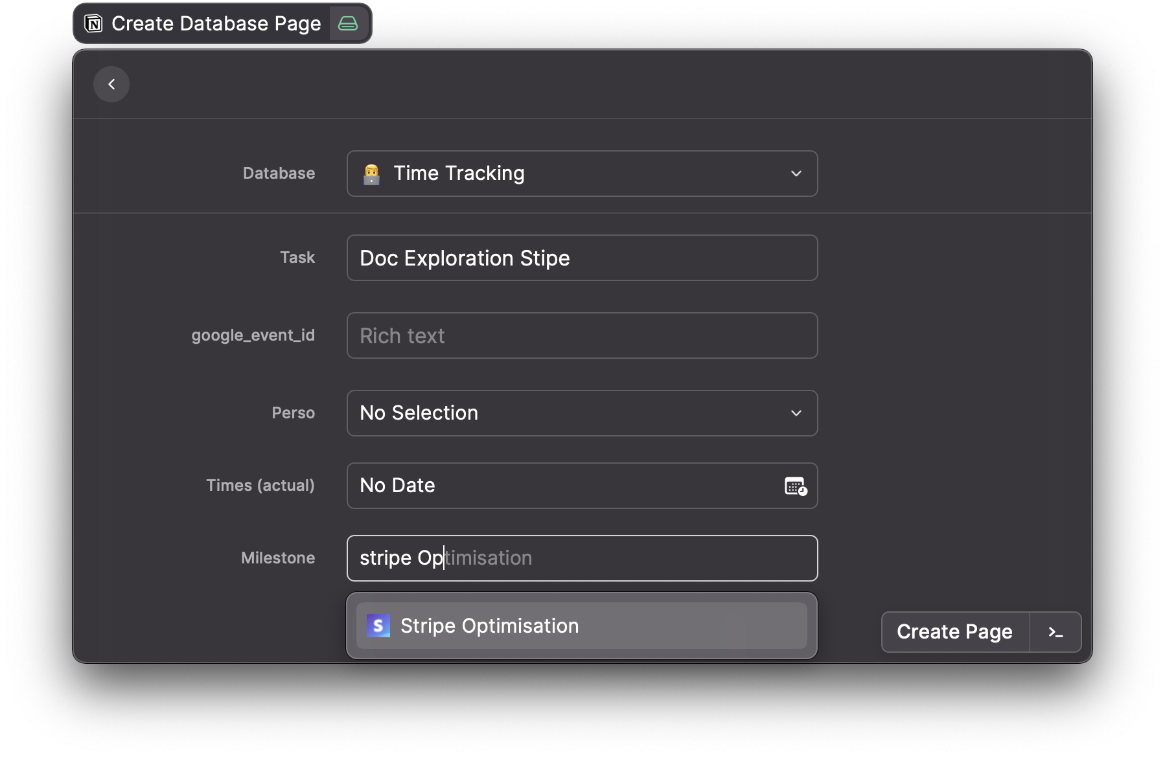This screenshot has width=1165, height=759.
Task: Click the Time Tracking database emoji icon
Action: (372, 174)
